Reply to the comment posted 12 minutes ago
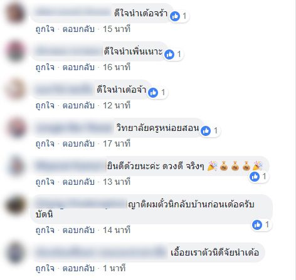Image resolution: width=296 pixels, height=280 pixels. tap(78, 105)
